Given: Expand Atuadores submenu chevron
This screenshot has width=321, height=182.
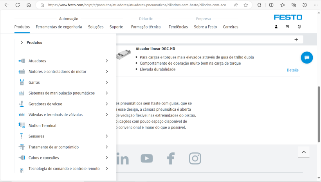Looking at the screenshot, I should click(106, 61).
